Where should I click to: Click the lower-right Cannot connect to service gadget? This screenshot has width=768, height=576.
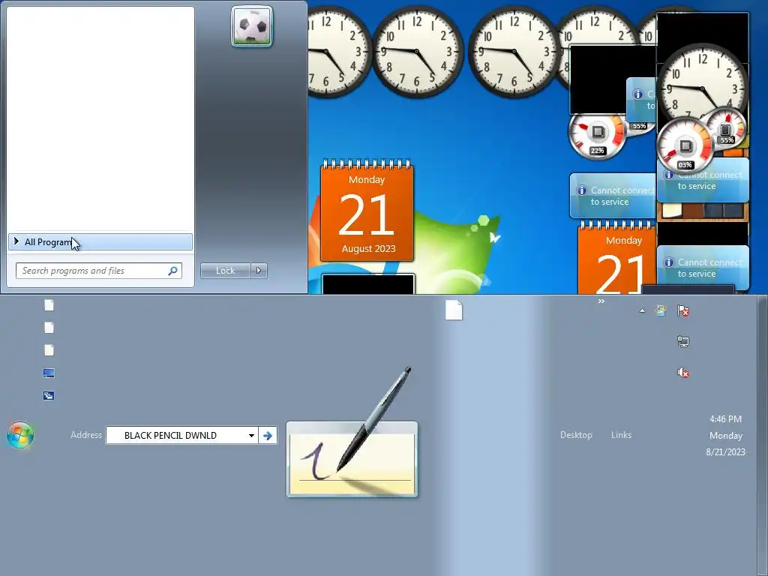(703, 268)
